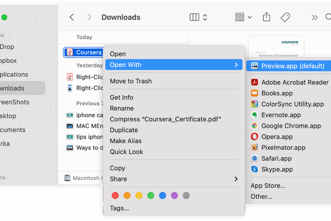Select the tips iphon file icon

[70, 137]
